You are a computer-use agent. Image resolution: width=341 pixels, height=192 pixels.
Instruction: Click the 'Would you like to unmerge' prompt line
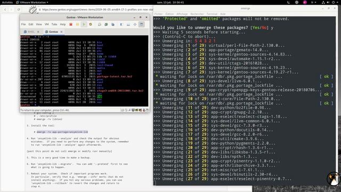(x=213, y=28)
